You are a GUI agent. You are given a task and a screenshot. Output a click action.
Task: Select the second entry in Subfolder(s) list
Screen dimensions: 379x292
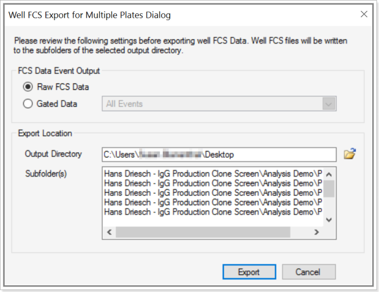(212, 183)
